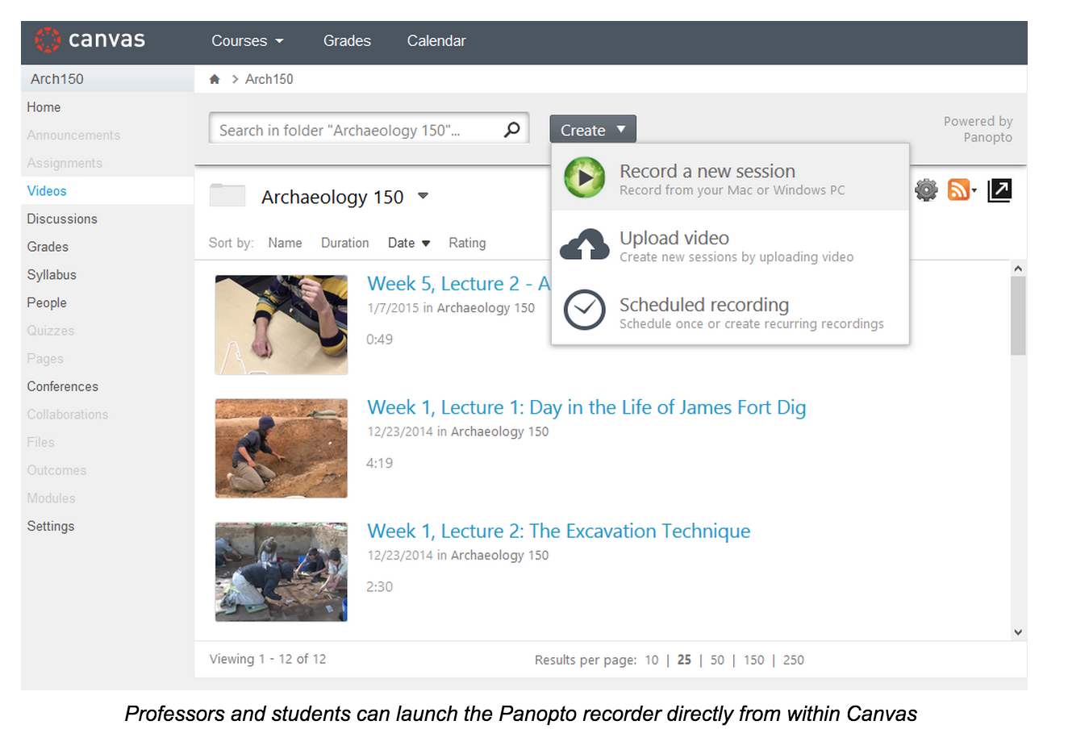
Task: Click the Arch150 sidebar course title
Action: 57,79
